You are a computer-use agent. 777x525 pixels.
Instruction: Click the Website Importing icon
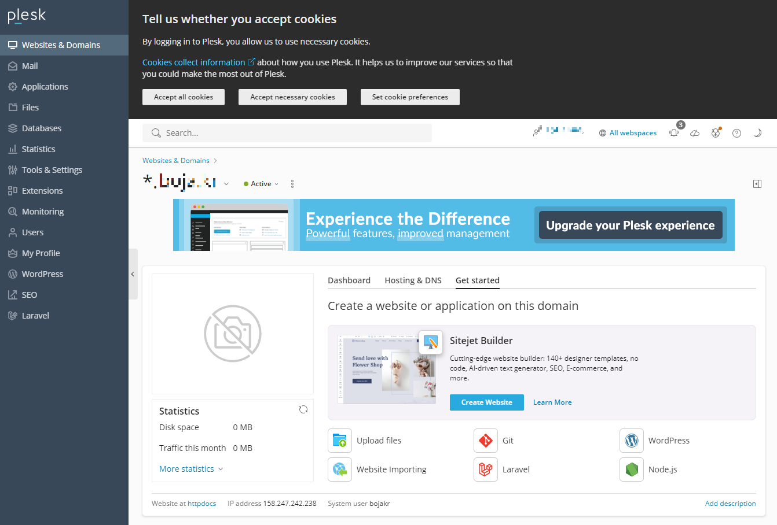pos(340,469)
